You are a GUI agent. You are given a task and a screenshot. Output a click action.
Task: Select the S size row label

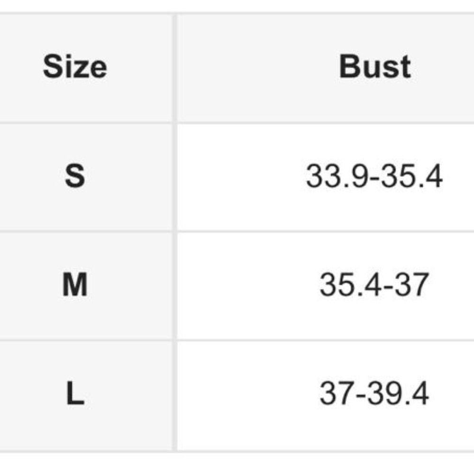coord(75,176)
